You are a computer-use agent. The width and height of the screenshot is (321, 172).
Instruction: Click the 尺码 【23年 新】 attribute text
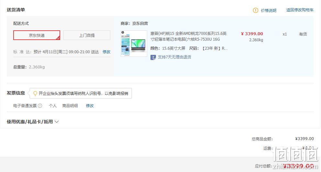coord(208,48)
